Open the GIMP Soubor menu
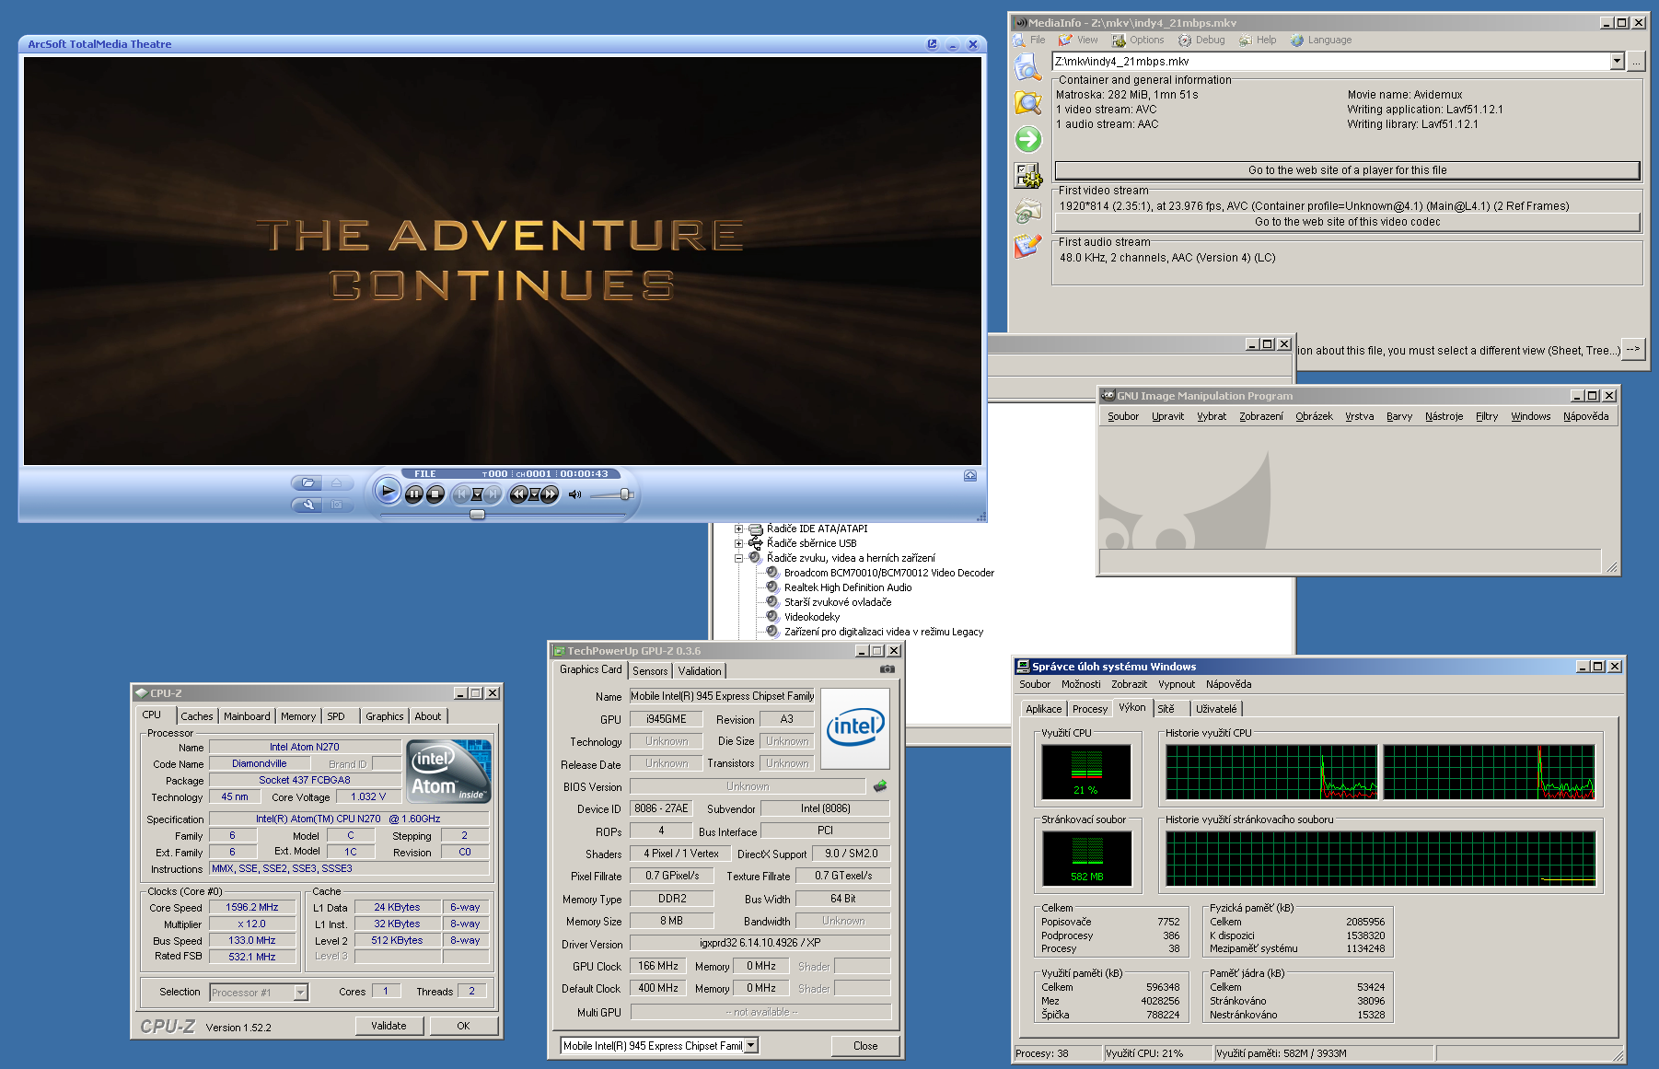Image resolution: width=1659 pixels, height=1069 pixels. click(1122, 416)
